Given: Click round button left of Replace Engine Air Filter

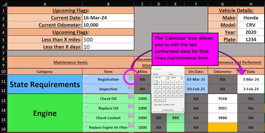Looking at the screenshot, I should pyautogui.click(x=85, y=125).
